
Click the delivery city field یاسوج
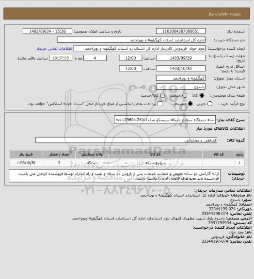(x=181, y=87)
